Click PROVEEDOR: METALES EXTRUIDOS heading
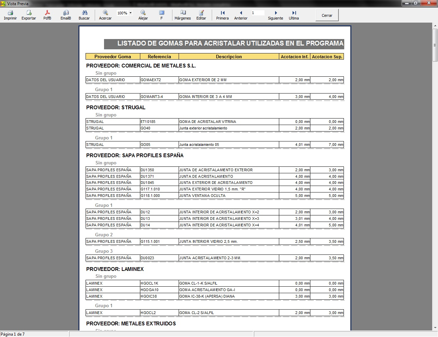Viewport: 438px width, 337px height. 131,324
